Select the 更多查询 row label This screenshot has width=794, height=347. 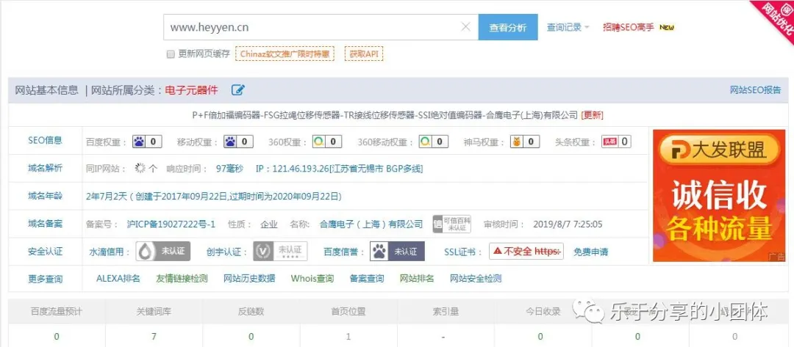[x=45, y=278]
